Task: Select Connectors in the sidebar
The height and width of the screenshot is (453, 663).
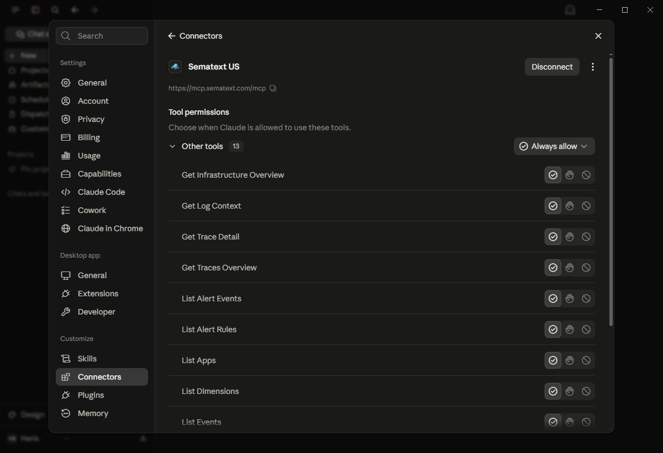Action: (102, 377)
